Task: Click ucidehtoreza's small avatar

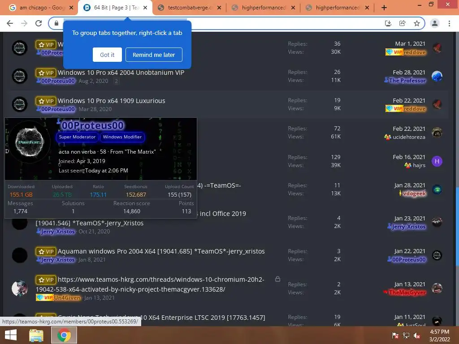Action: click(437, 133)
